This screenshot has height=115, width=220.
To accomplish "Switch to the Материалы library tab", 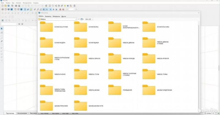I will click(56, 17).
